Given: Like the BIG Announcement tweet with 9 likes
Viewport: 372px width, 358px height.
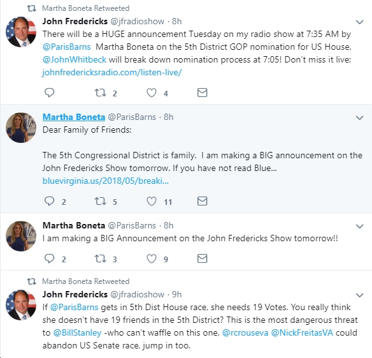Looking at the screenshot, I should [152, 258].
